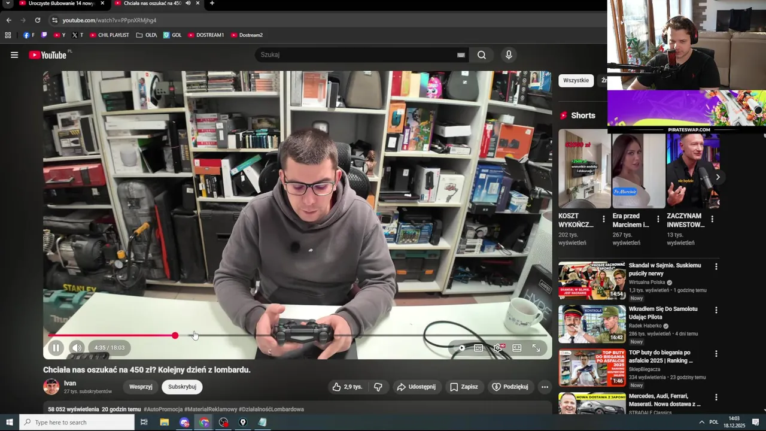Open Ivan channel avatar
The image size is (766, 431).
pos(51,387)
